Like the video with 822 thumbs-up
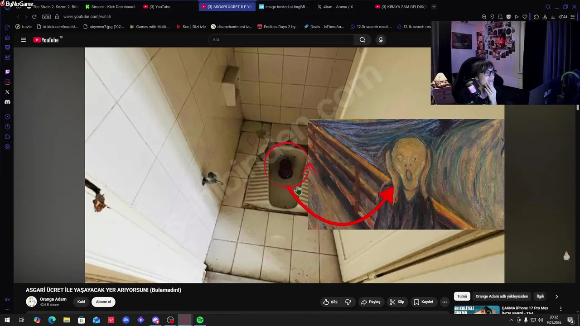This screenshot has height=326, width=580. (x=330, y=302)
